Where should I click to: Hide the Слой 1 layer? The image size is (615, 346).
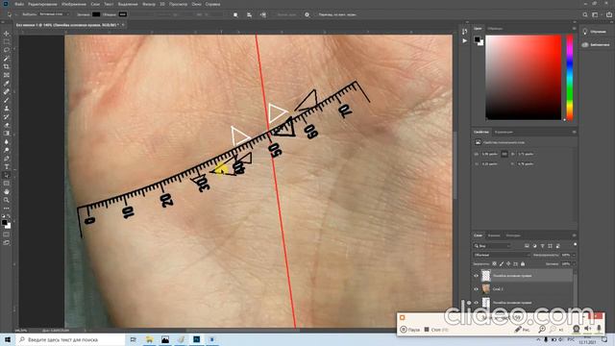click(x=477, y=289)
